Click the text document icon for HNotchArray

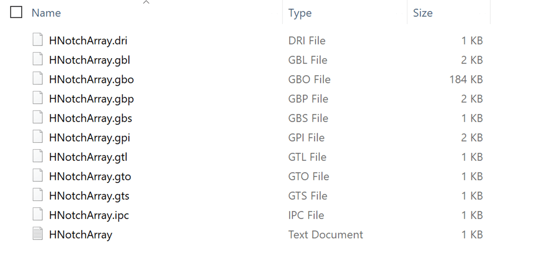38,234
